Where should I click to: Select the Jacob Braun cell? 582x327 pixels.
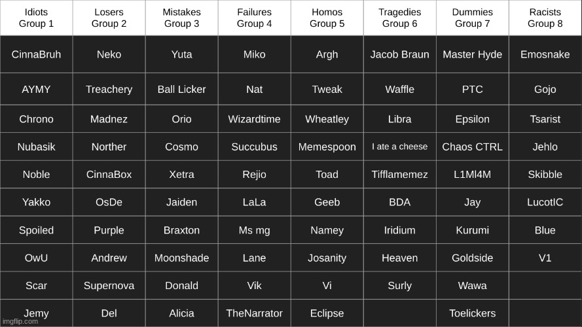pyautogui.click(x=400, y=54)
